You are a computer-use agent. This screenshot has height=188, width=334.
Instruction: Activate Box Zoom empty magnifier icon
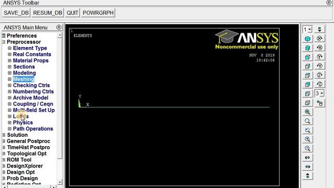tap(307, 121)
